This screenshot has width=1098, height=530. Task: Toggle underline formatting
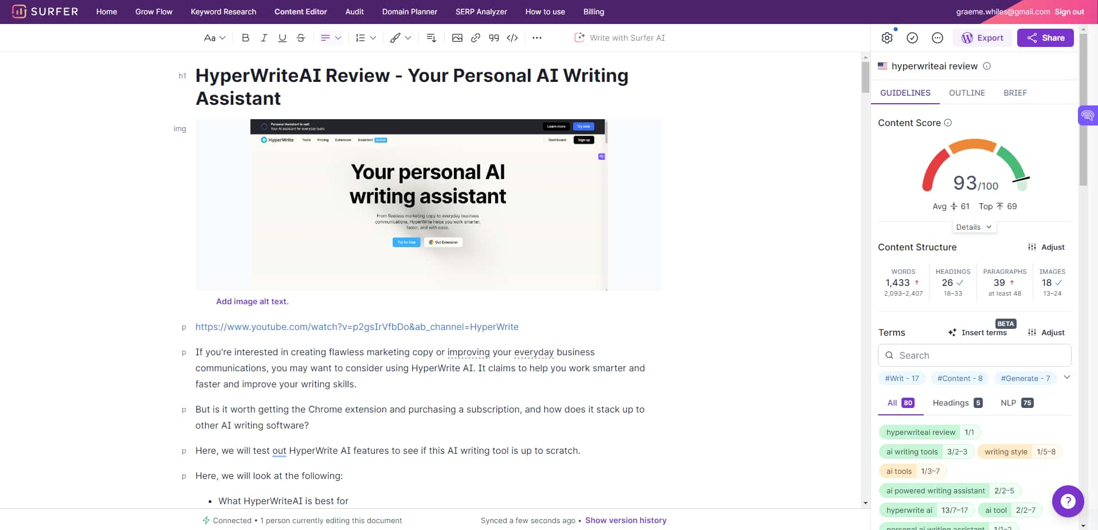[x=282, y=37]
